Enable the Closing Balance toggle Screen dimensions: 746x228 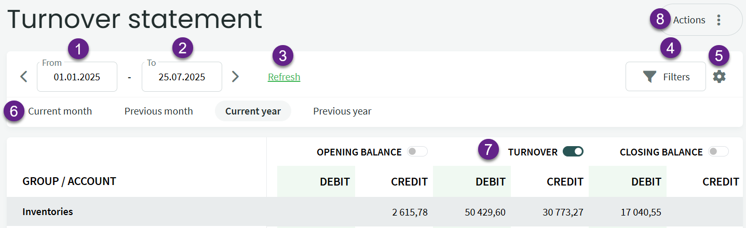(x=718, y=152)
